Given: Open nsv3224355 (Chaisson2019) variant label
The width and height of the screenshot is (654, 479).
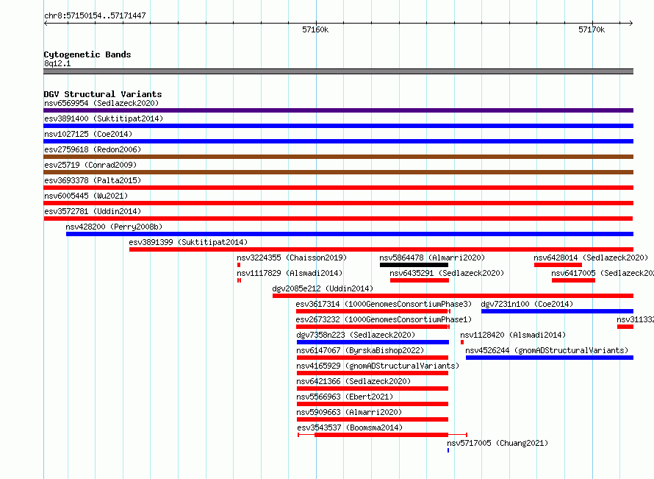Looking at the screenshot, I should click(292, 258).
